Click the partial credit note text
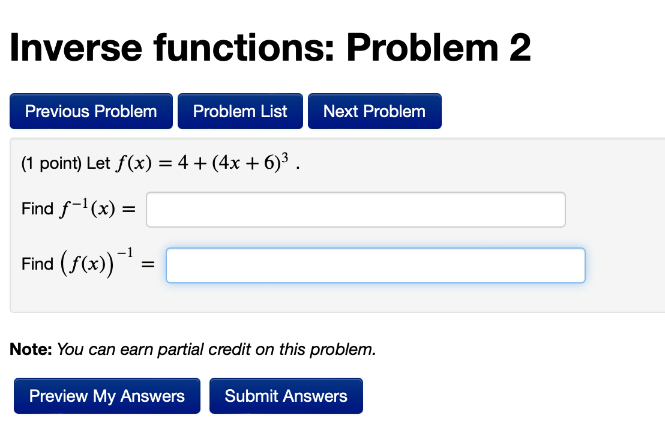This screenshot has width=665, height=424. pyautogui.click(x=192, y=349)
